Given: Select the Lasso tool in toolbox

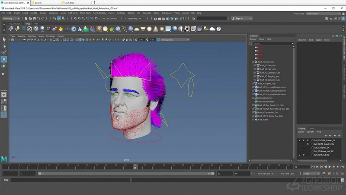Looking at the screenshot, I should (x=4, y=46).
